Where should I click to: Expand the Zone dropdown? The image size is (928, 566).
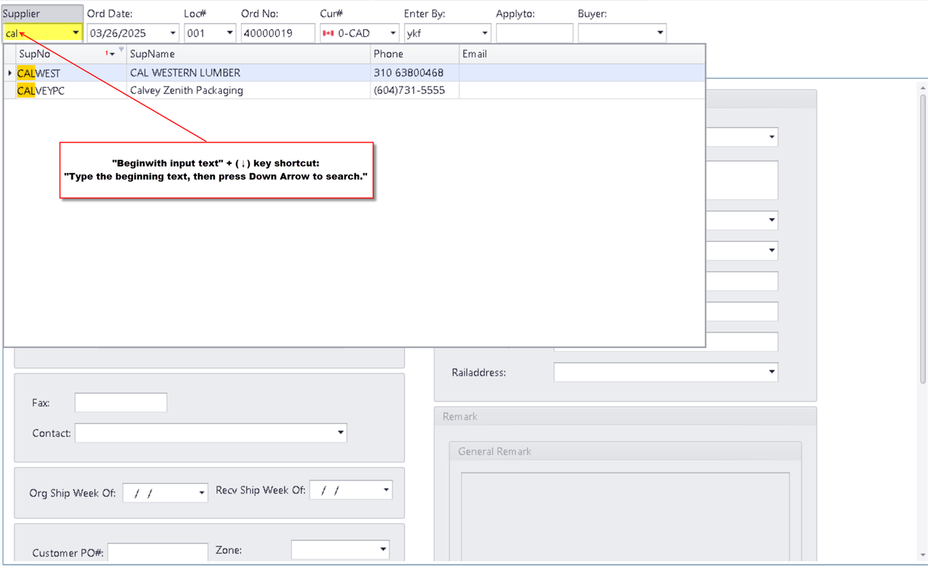point(383,549)
